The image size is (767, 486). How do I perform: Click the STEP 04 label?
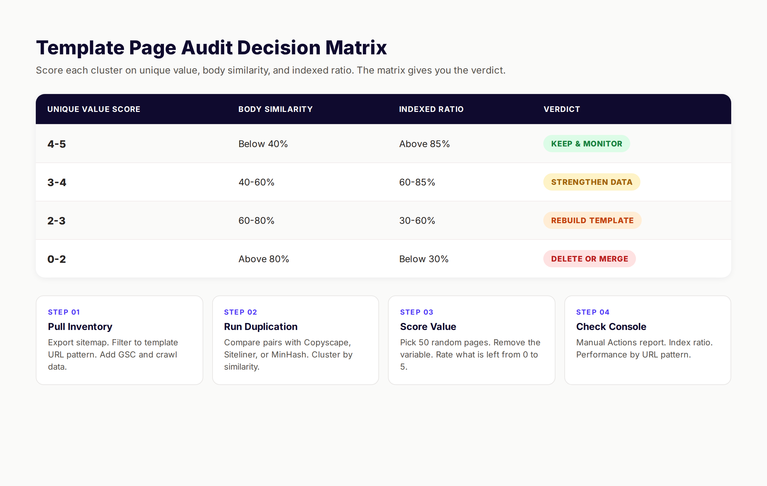click(593, 312)
